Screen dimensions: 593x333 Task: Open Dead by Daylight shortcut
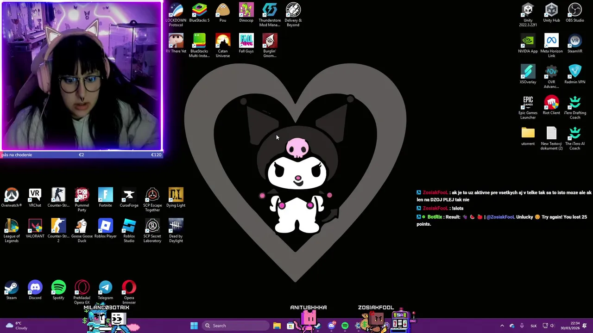pos(176,231)
